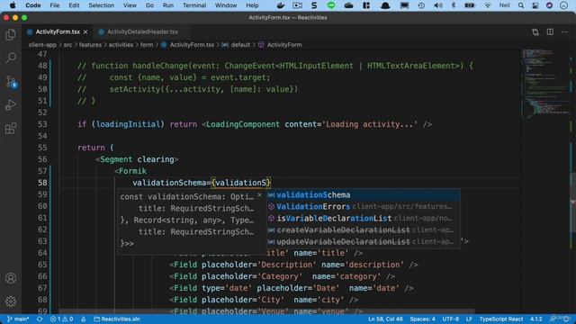Click the Open Changes icon in editor toolbar

[535, 32]
